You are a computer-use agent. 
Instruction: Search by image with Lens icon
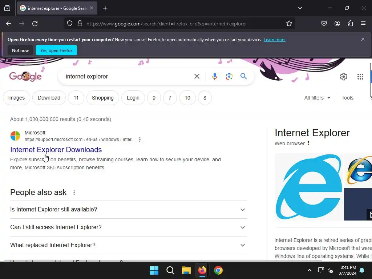click(x=229, y=76)
